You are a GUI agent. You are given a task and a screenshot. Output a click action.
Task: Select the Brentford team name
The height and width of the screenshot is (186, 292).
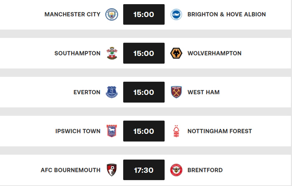tap(205, 170)
